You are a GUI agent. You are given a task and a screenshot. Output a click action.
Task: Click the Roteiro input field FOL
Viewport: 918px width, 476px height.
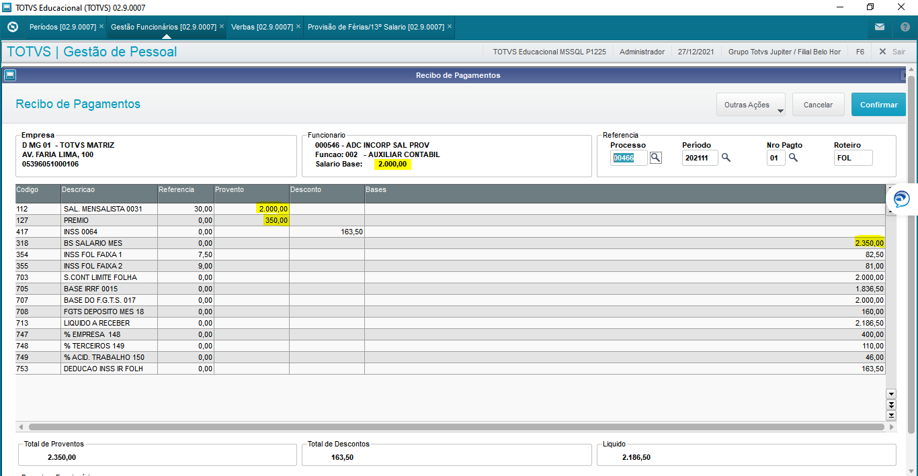pos(853,158)
